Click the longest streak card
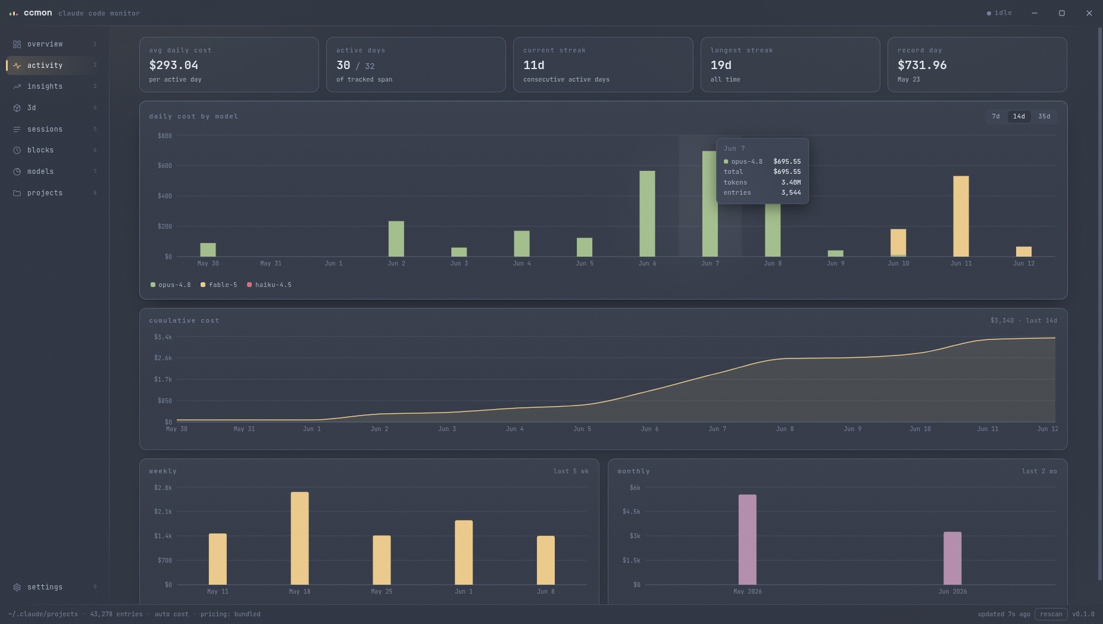This screenshot has height=624, width=1103. tap(790, 65)
